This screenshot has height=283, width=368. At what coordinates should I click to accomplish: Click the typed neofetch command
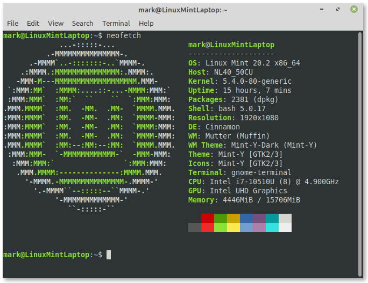(x=124, y=35)
